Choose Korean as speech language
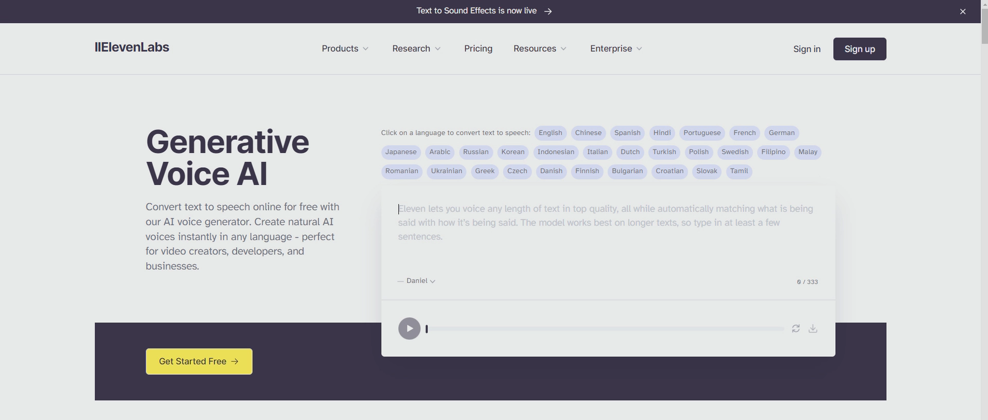This screenshot has width=988, height=420. pos(513,152)
